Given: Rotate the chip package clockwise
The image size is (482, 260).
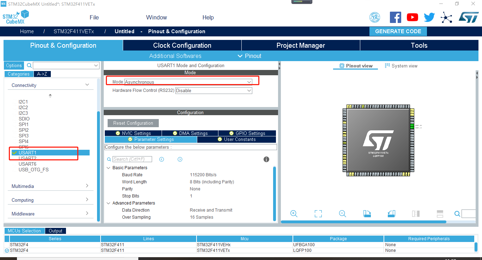Looking at the screenshot, I should click(367, 214).
